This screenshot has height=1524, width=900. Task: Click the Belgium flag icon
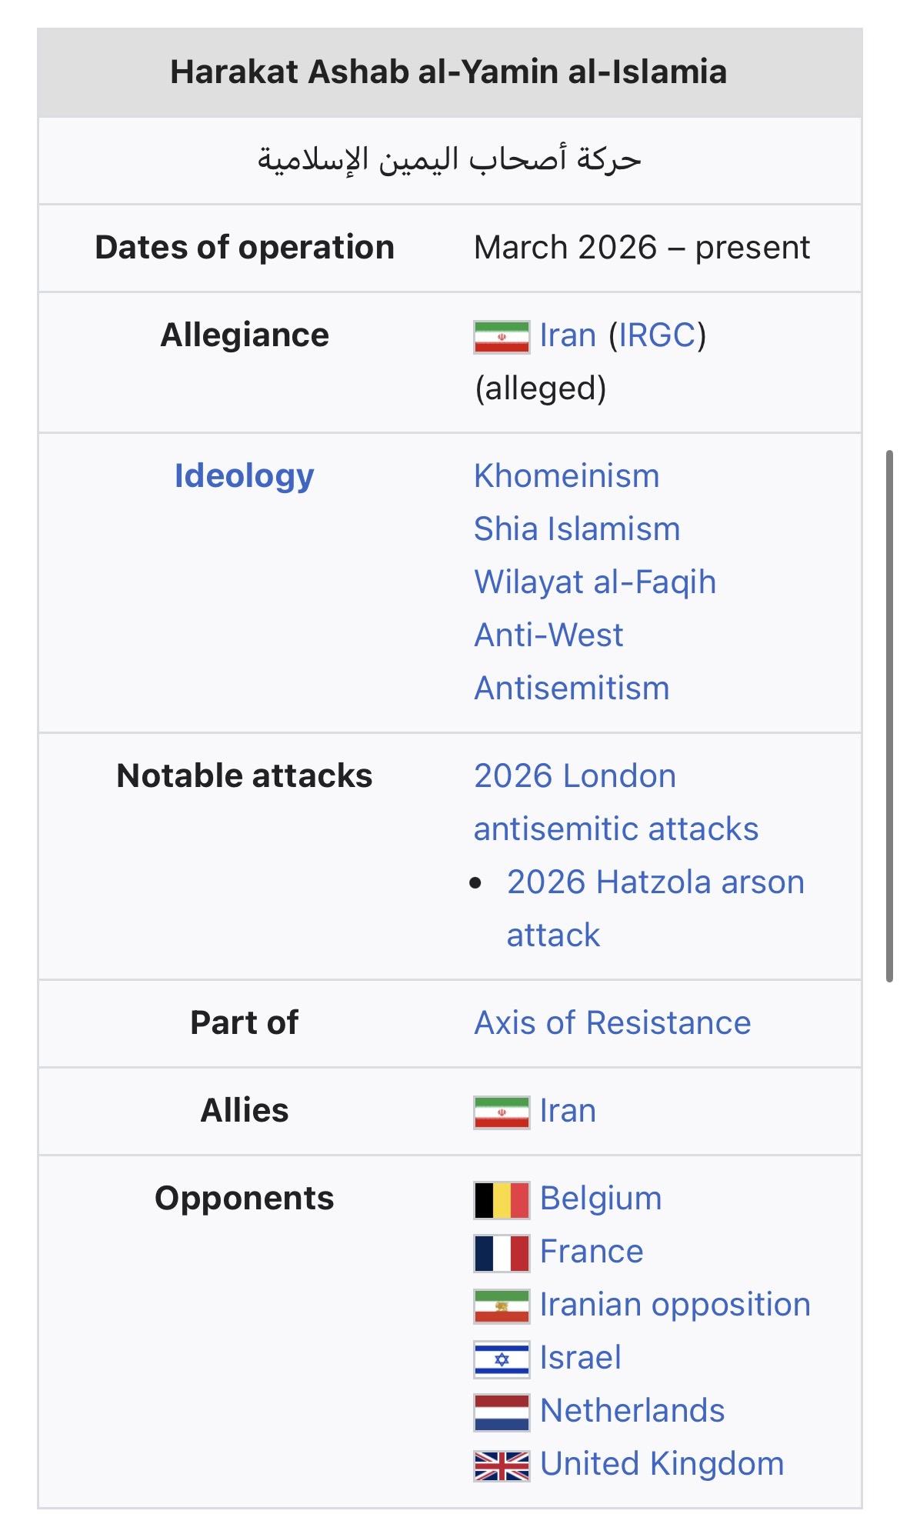point(502,1199)
